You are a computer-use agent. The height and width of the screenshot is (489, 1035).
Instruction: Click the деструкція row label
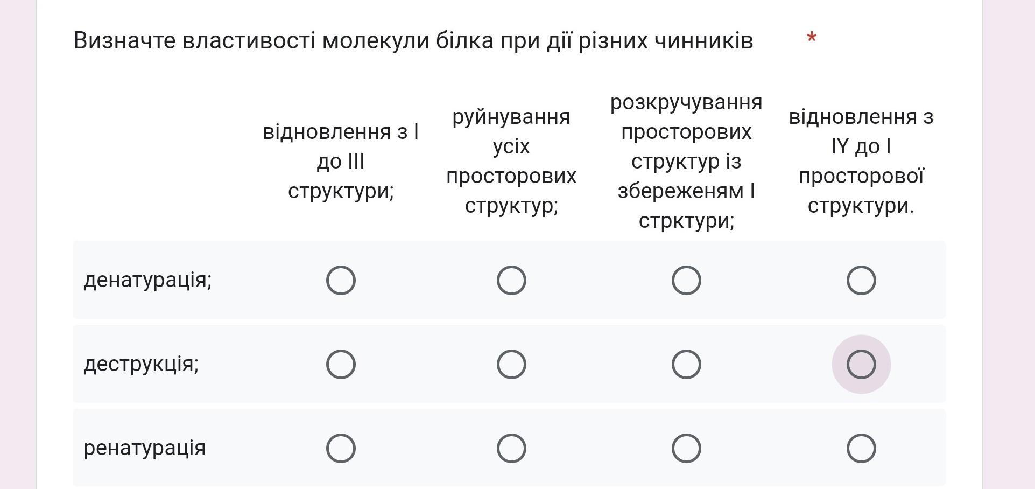[x=141, y=365]
